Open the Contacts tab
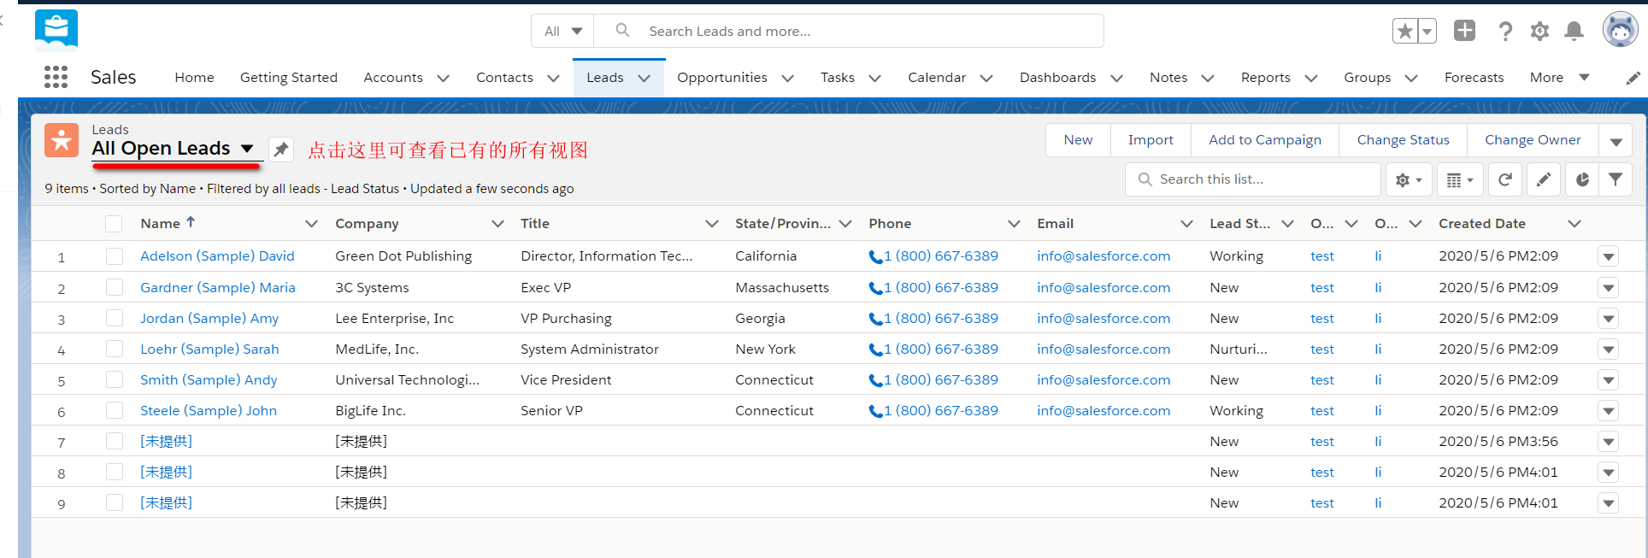 click(x=504, y=78)
